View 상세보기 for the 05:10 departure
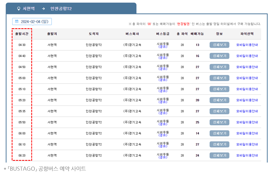Screen dimensions: 271x175 [x=219, y=89]
